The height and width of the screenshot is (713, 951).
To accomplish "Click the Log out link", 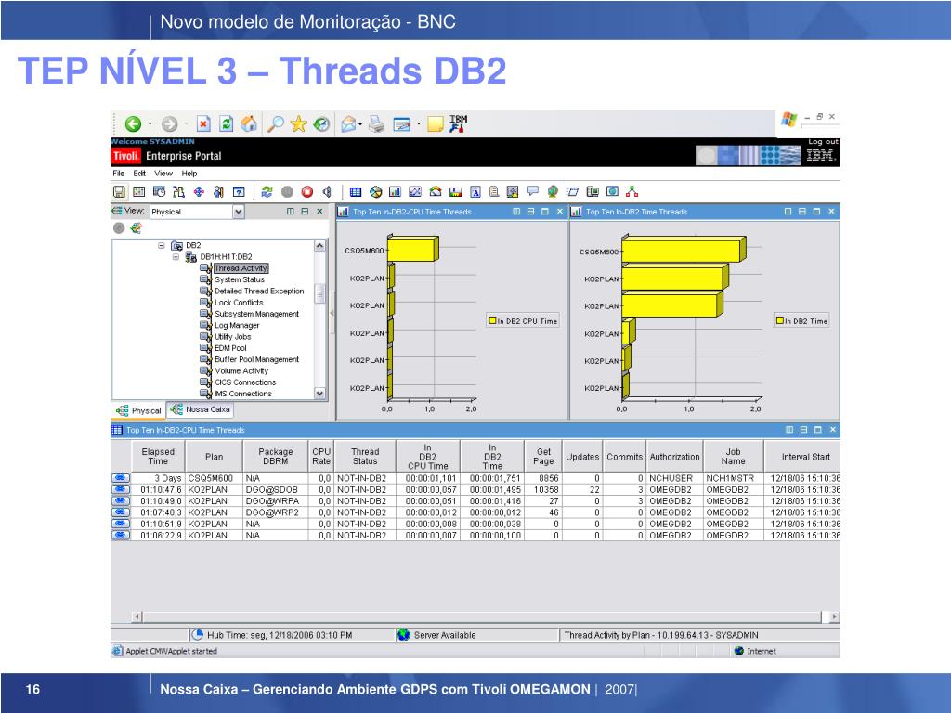I will (x=823, y=142).
